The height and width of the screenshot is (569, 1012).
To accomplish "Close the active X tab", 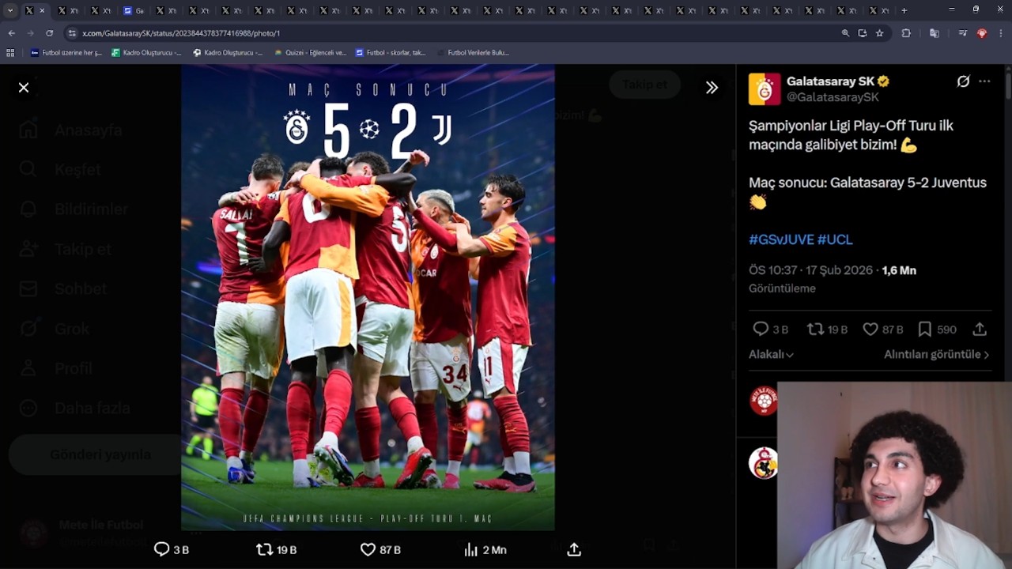I will click(42, 10).
